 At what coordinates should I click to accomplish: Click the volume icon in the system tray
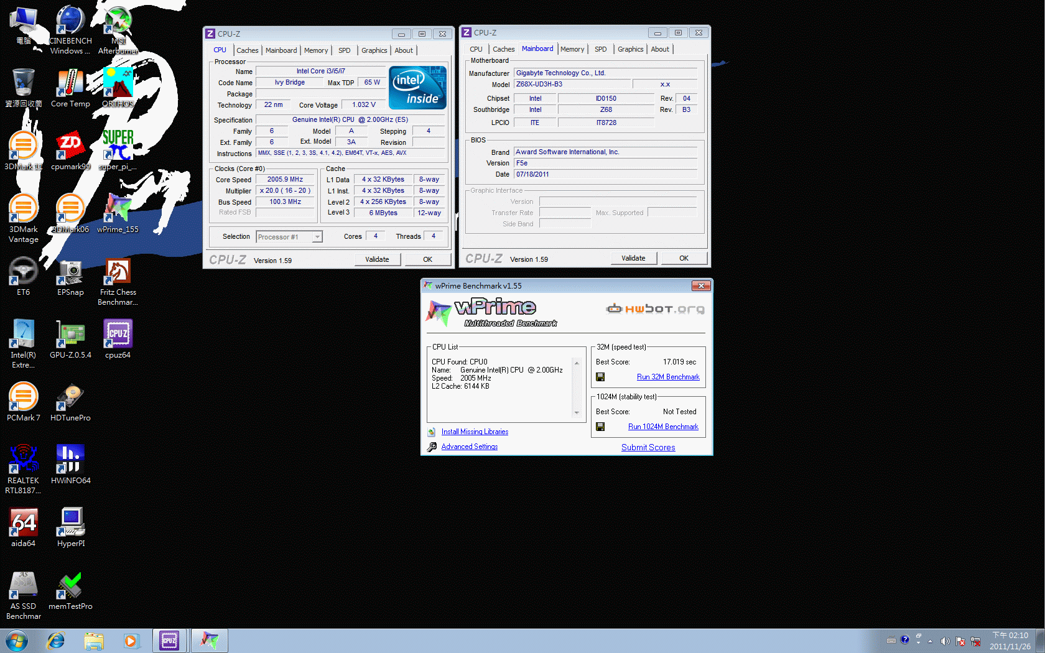[x=945, y=641]
